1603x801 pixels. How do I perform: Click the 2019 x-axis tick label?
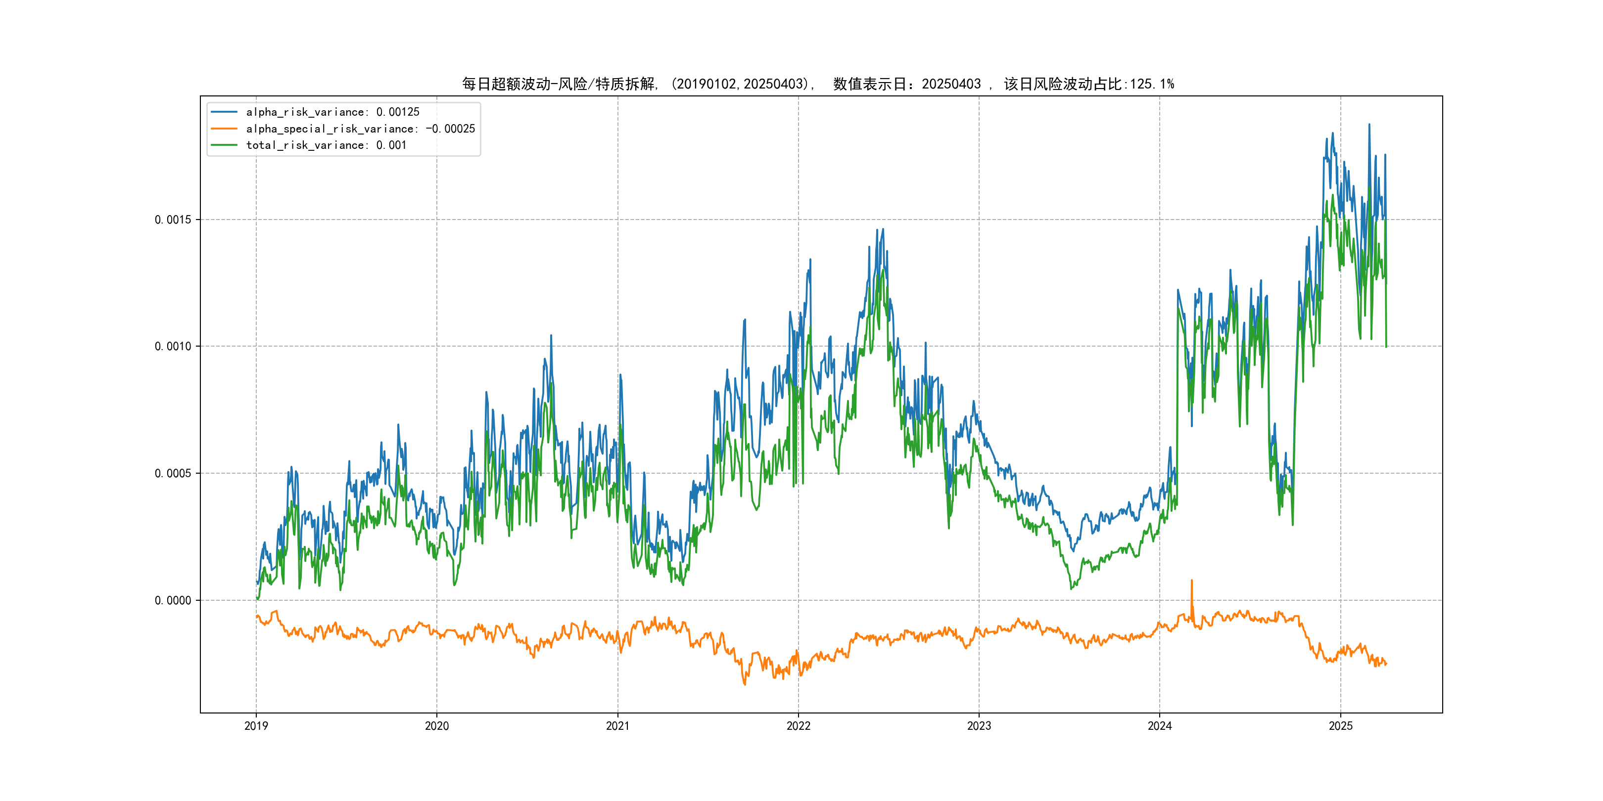pyautogui.click(x=256, y=726)
